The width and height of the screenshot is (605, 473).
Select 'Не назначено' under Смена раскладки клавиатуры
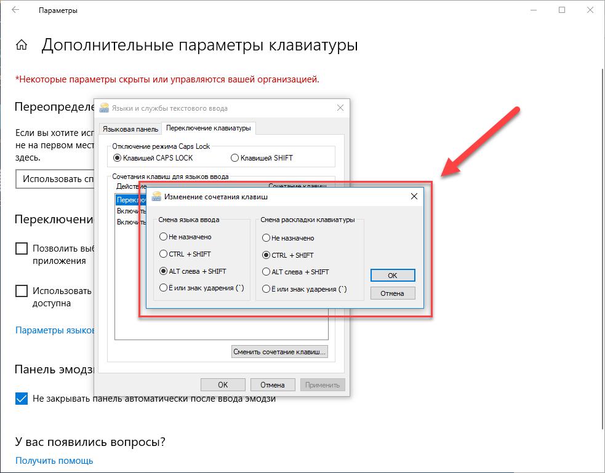click(x=288, y=238)
